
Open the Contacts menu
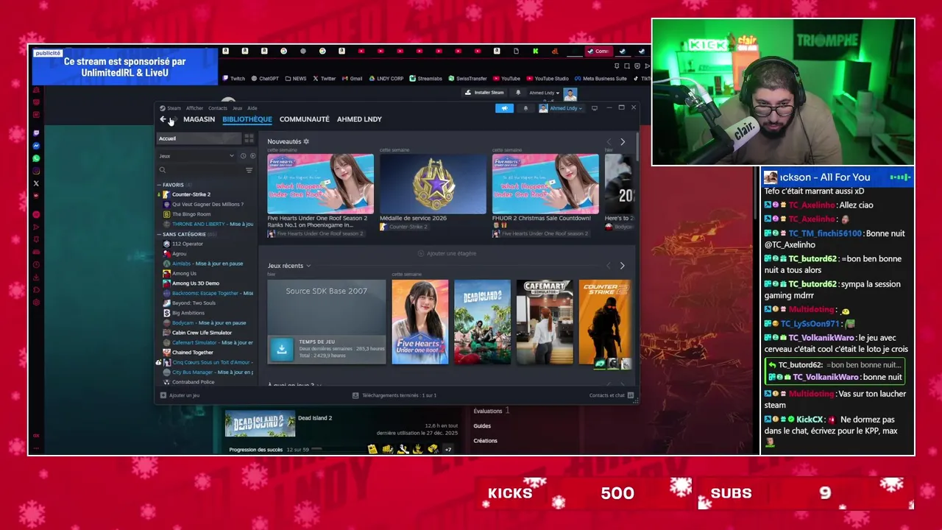click(x=217, y=108)
